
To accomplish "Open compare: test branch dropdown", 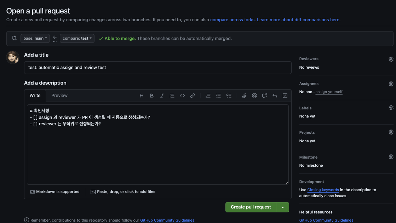I will (x=77, y=38).
